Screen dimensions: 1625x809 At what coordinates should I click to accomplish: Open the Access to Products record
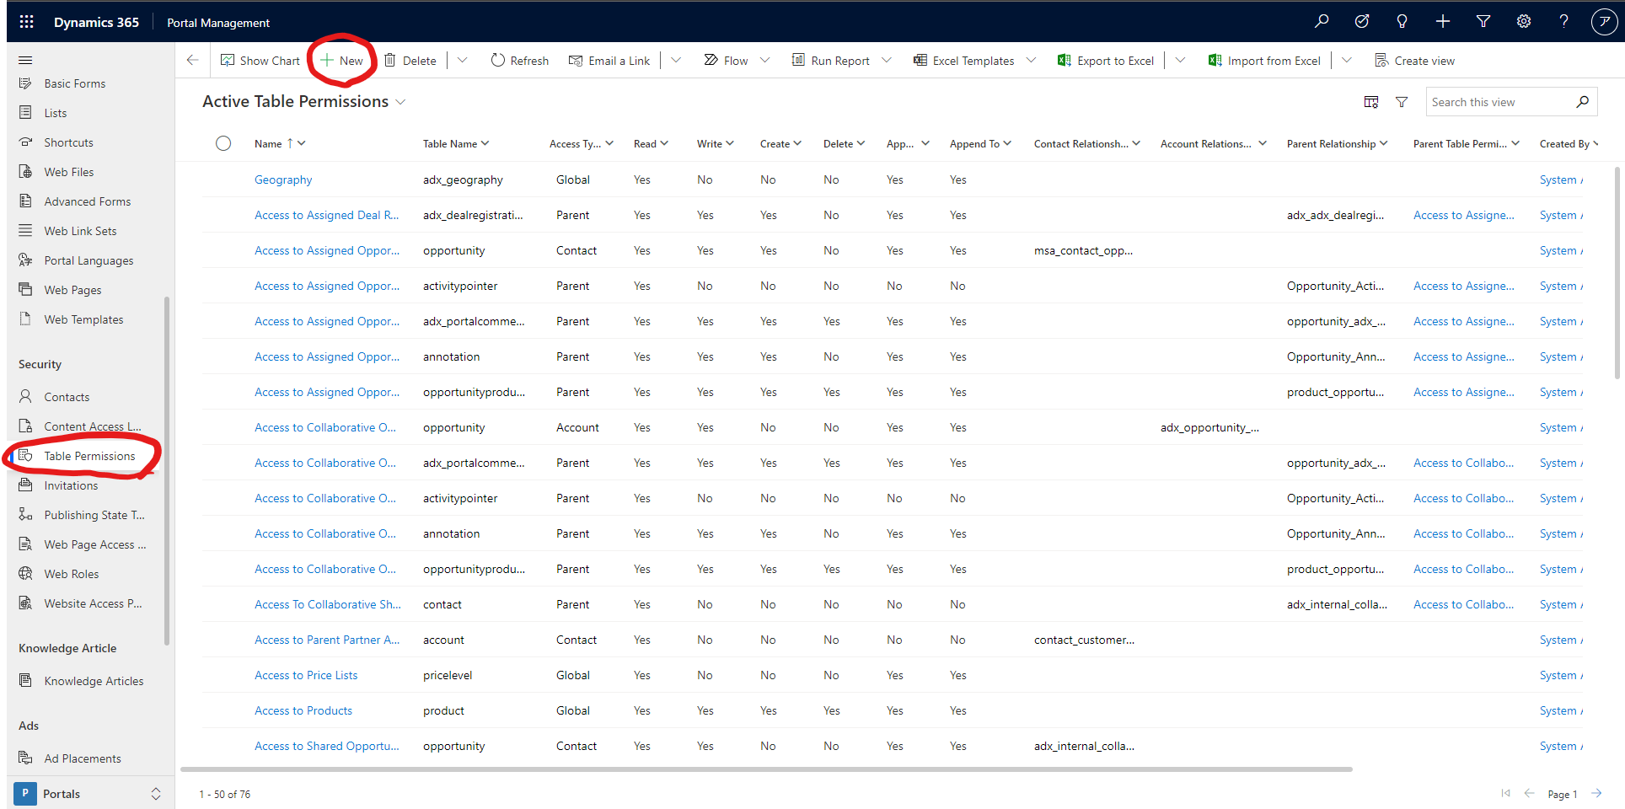[x=303, y=710]
